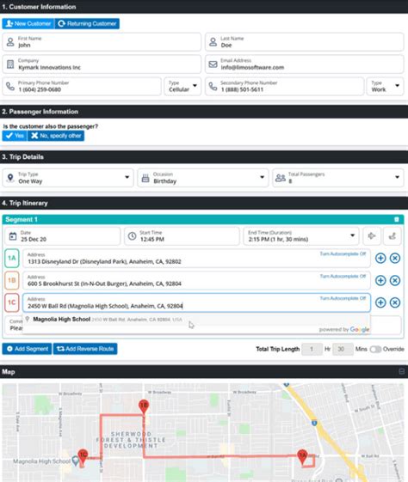
Task: Toggle the Override trip length switch
Action: pyautogui.click(x=375, y=349)
